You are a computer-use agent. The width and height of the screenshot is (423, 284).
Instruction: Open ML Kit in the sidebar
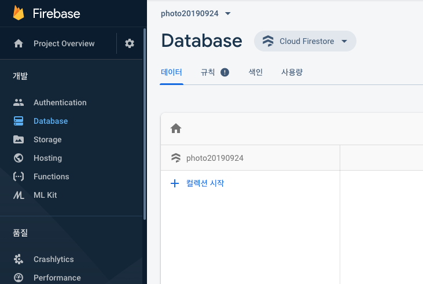pos(45,195)
